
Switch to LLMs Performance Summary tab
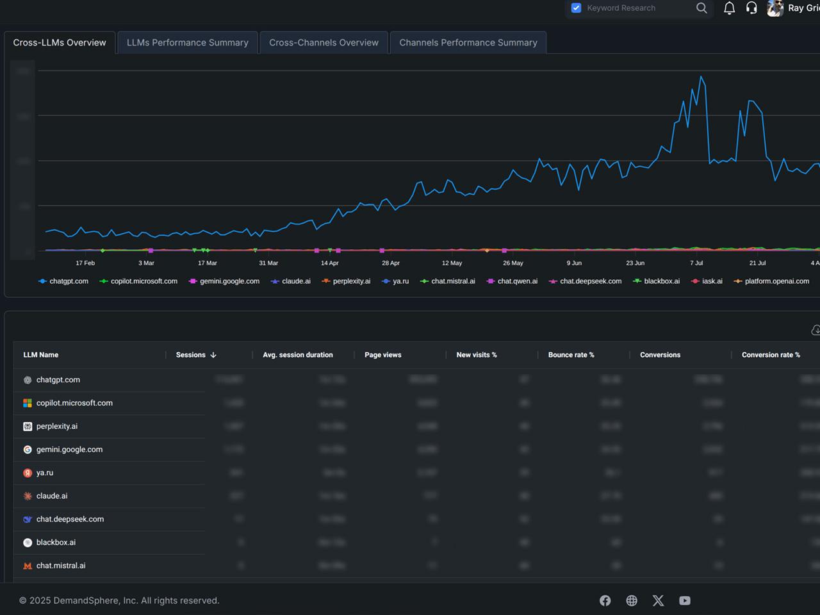[x=187, y=43]
